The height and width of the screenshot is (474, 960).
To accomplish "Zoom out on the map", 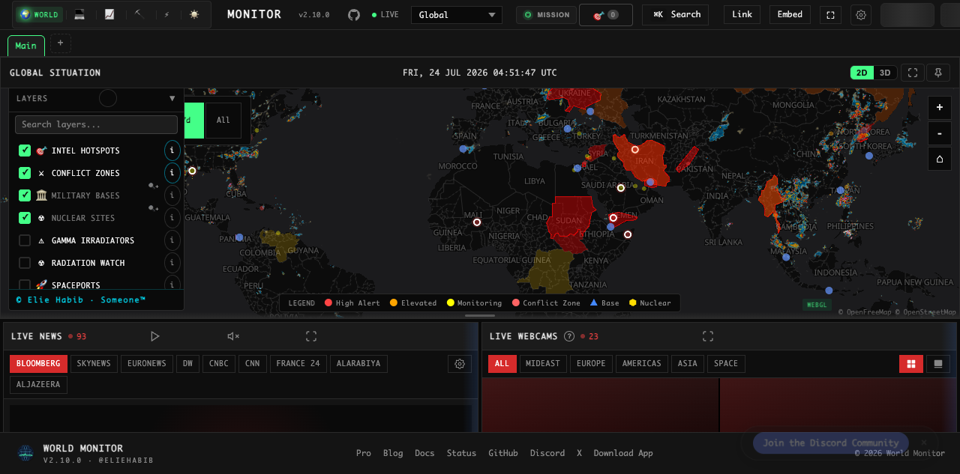I will click(940, 133).
